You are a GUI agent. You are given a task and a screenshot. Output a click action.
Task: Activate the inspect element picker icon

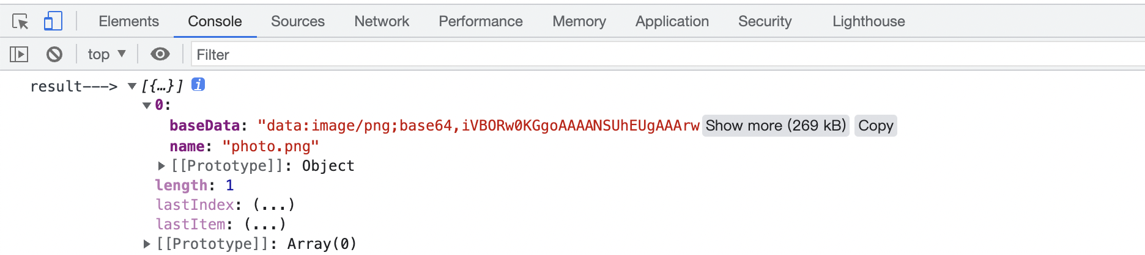coord(20,22)
